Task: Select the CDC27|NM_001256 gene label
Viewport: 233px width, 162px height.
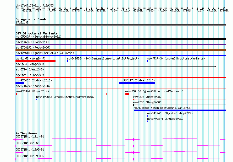Action: [27, 143]
